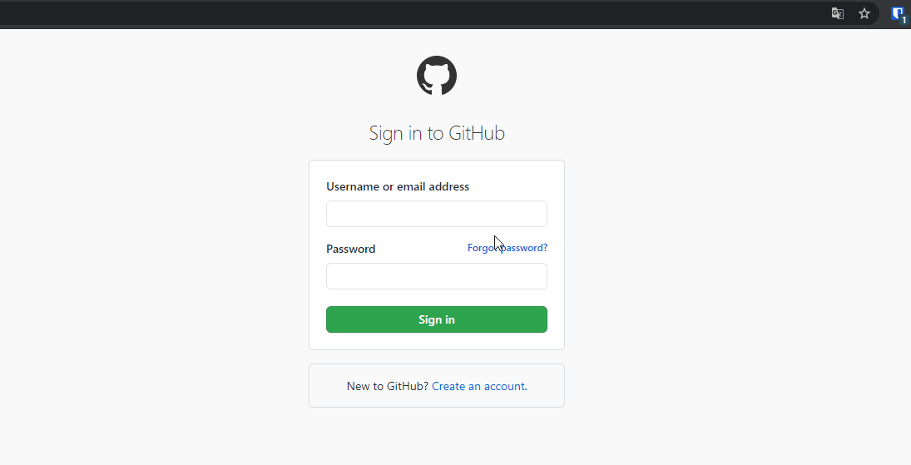The height and width of the screenshot is (465, 911).
Task: Open the Forgot password? link
Action: click(507, 248)
